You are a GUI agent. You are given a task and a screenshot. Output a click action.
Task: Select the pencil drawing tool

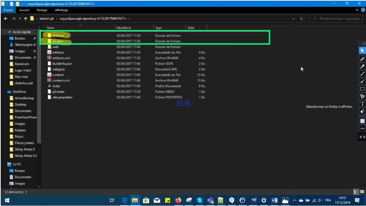coord(362,59)
